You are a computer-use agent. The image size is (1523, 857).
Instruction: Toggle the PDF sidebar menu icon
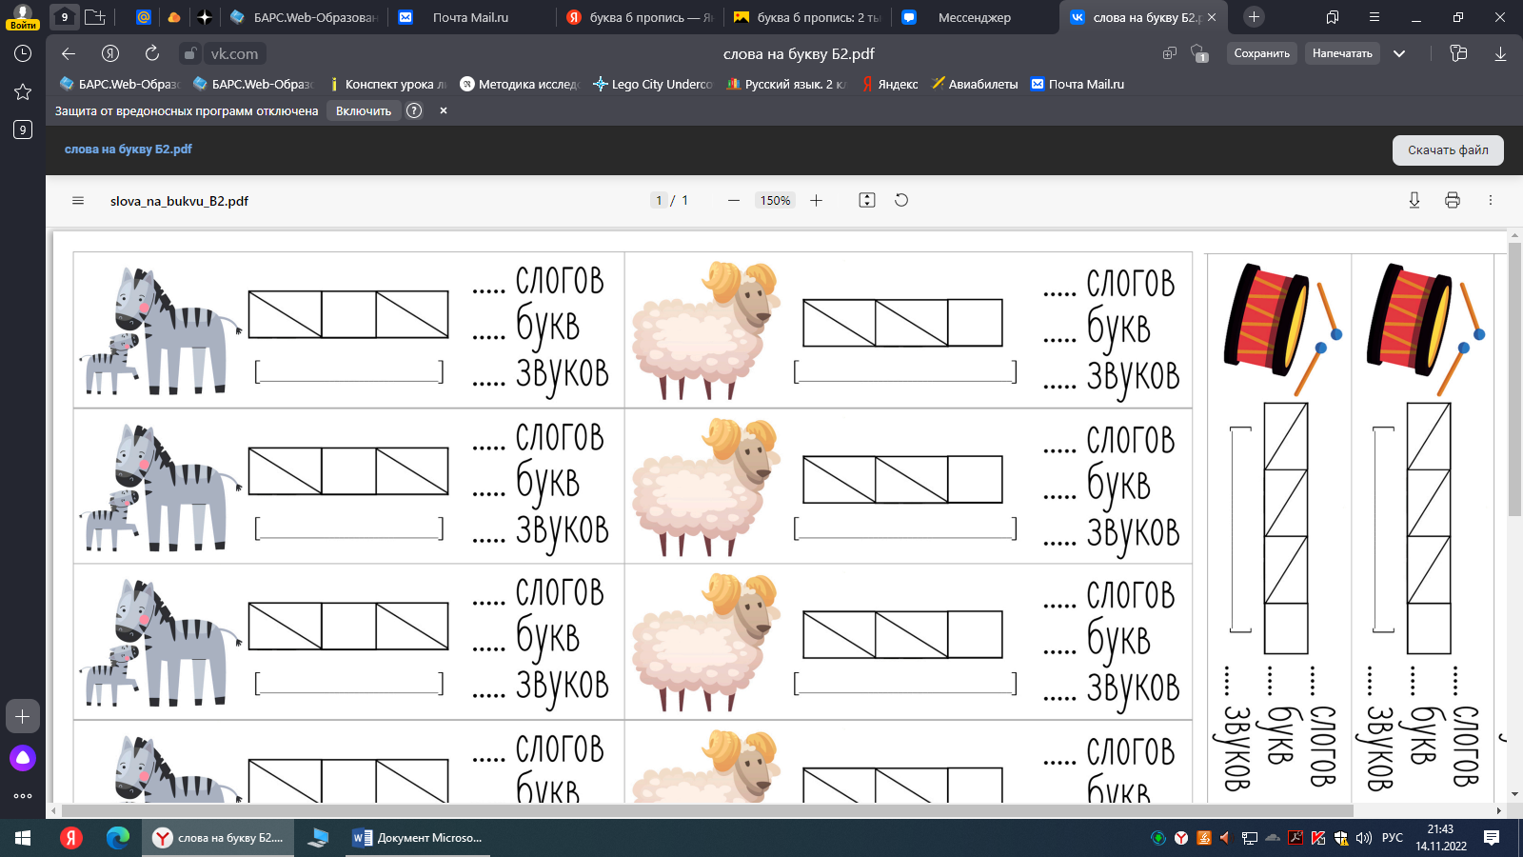coord(78,201)
